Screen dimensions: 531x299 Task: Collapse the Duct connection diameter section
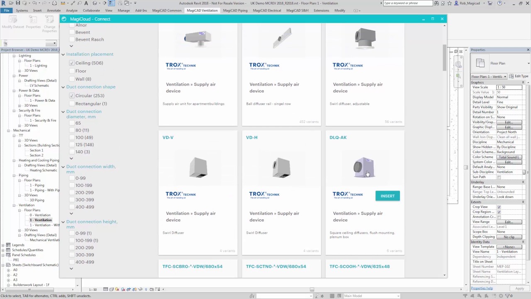[x=63, y=112]
